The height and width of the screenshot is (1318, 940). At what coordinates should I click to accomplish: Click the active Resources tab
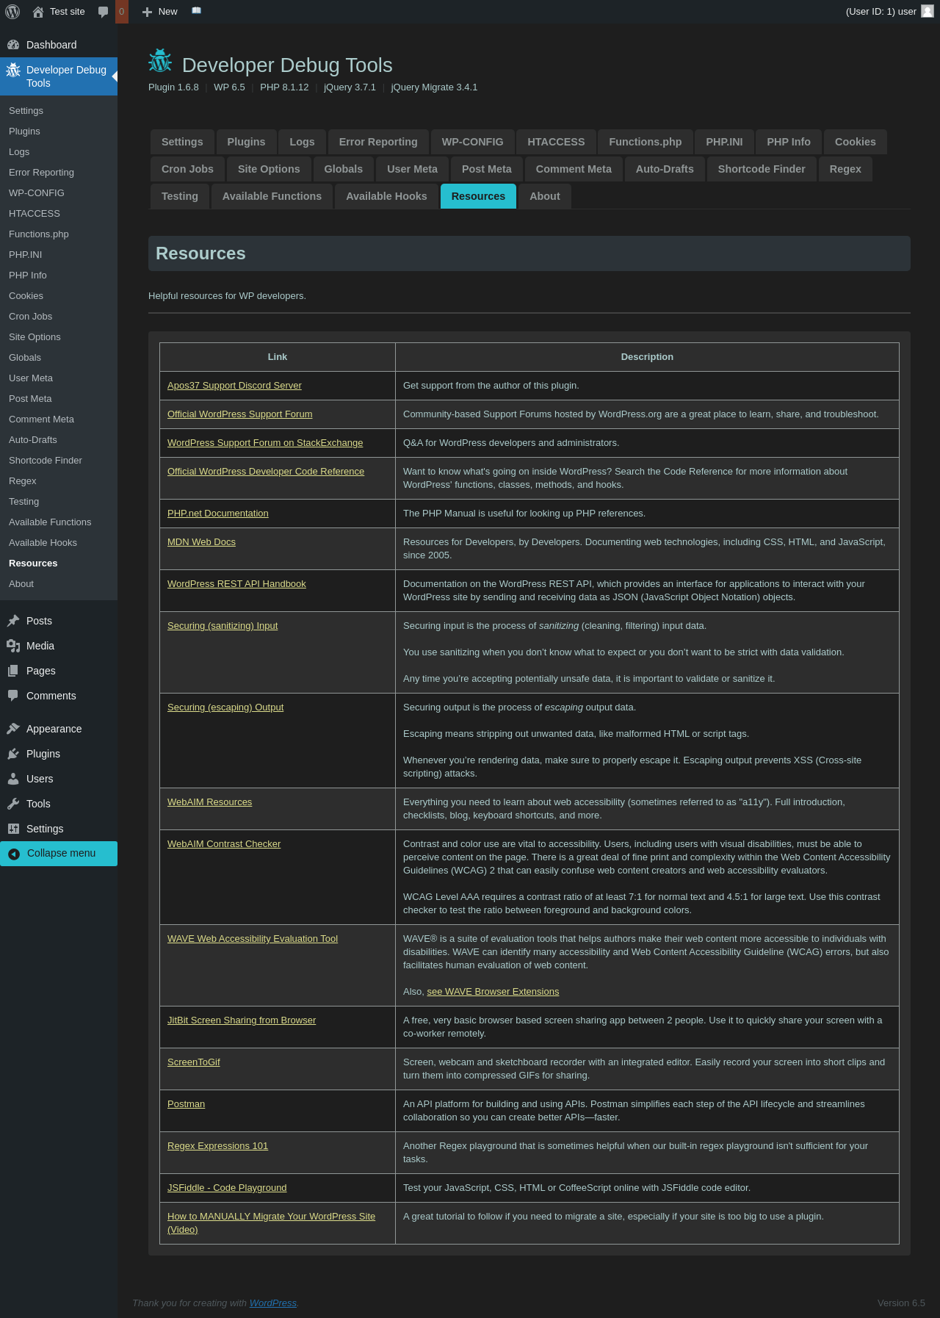[x=478, y=196]
